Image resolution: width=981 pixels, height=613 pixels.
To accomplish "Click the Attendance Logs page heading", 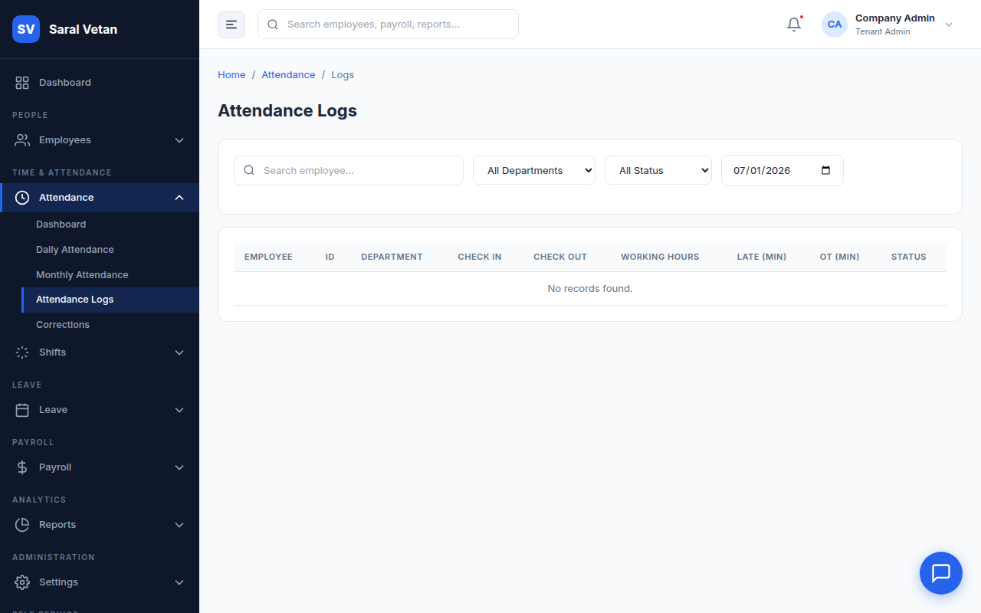I will point(287,110).
